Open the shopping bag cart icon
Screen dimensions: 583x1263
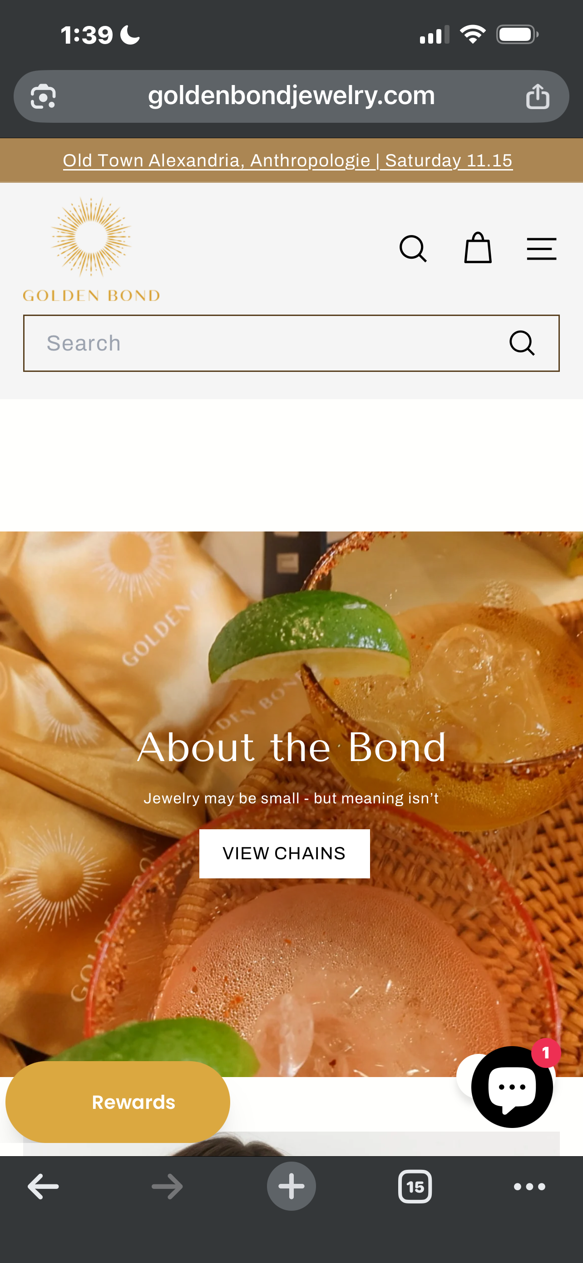coord(478,248)
